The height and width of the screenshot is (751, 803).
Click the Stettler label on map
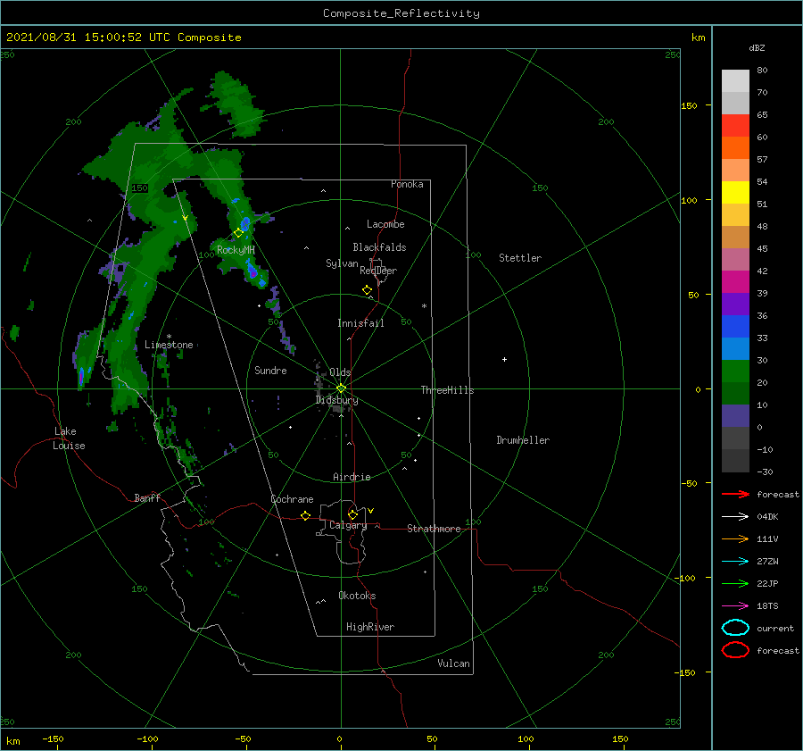click(x=520, y=258)
